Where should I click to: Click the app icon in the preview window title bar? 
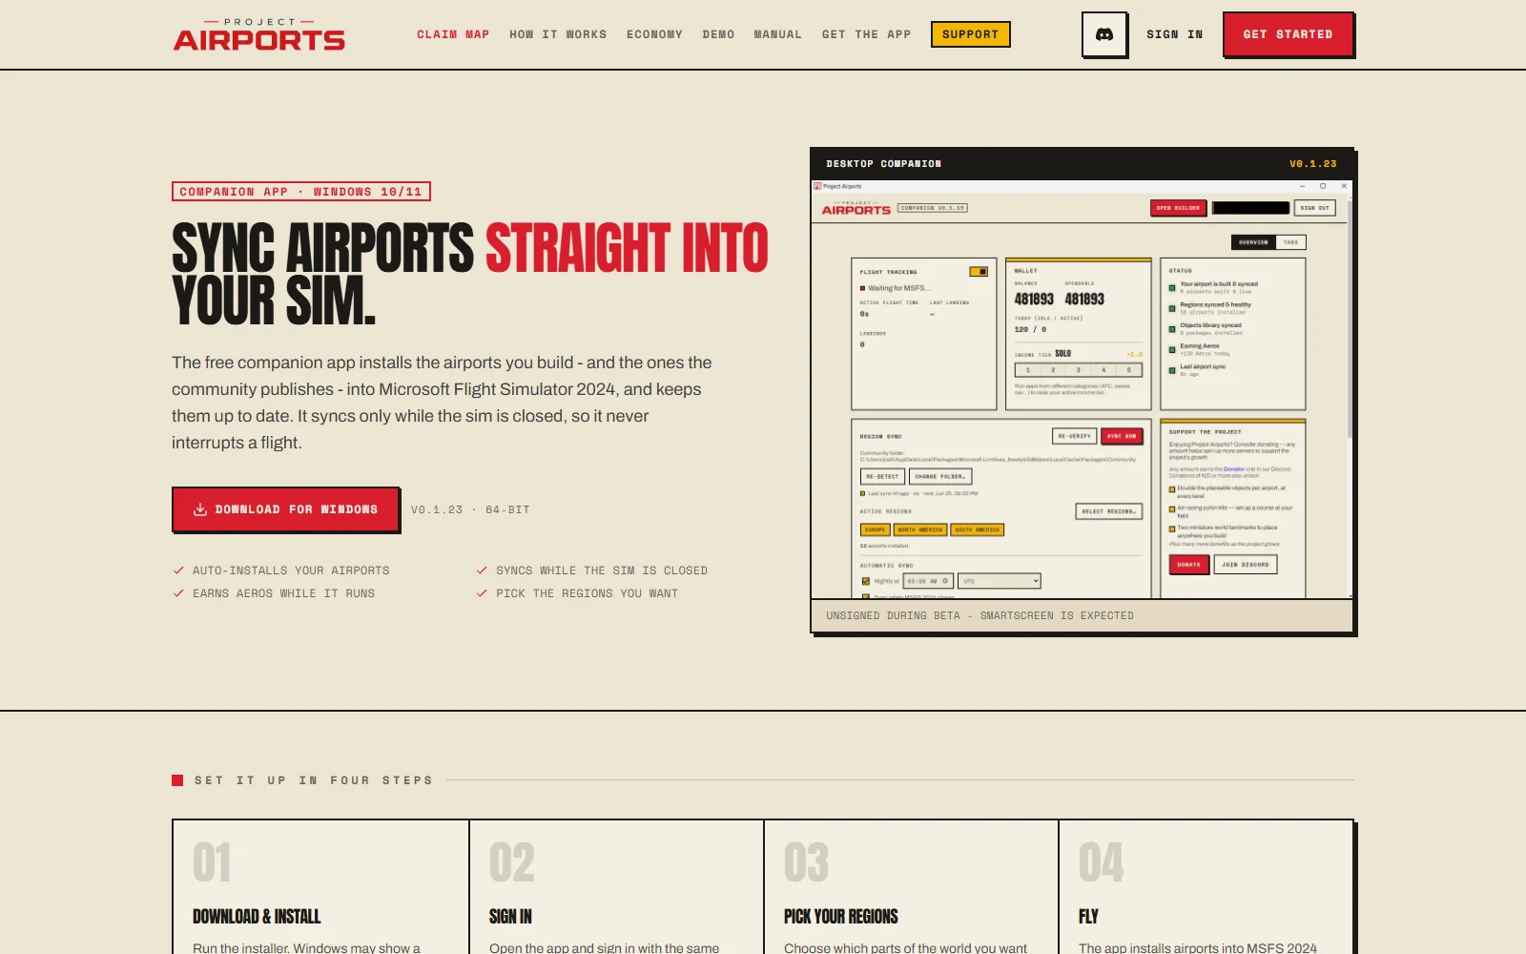click(817, 186)
